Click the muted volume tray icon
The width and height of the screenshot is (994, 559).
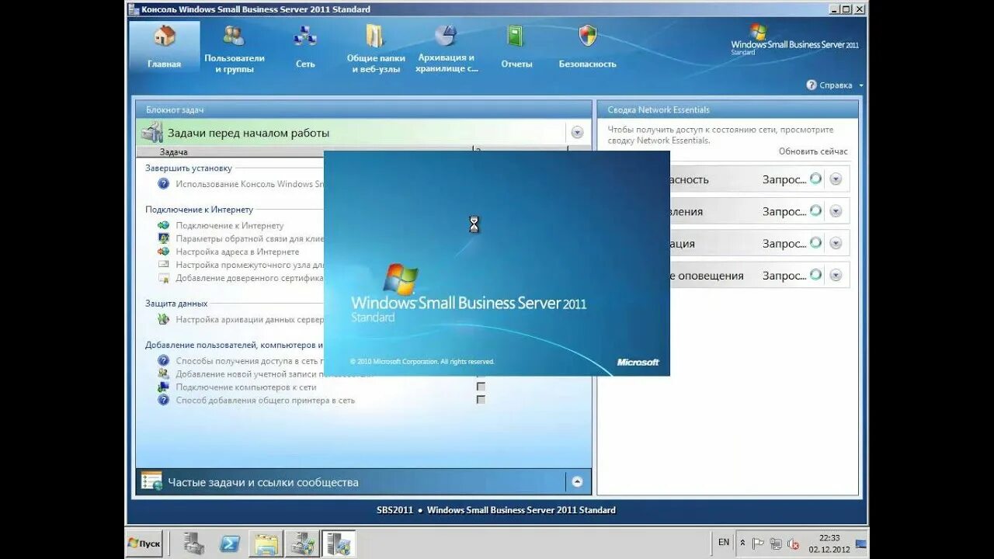click(x=793, y=543)
